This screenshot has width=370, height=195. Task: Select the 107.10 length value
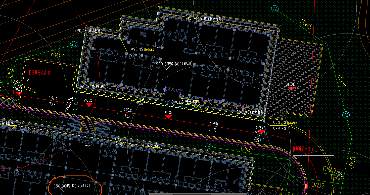(118, 144)
